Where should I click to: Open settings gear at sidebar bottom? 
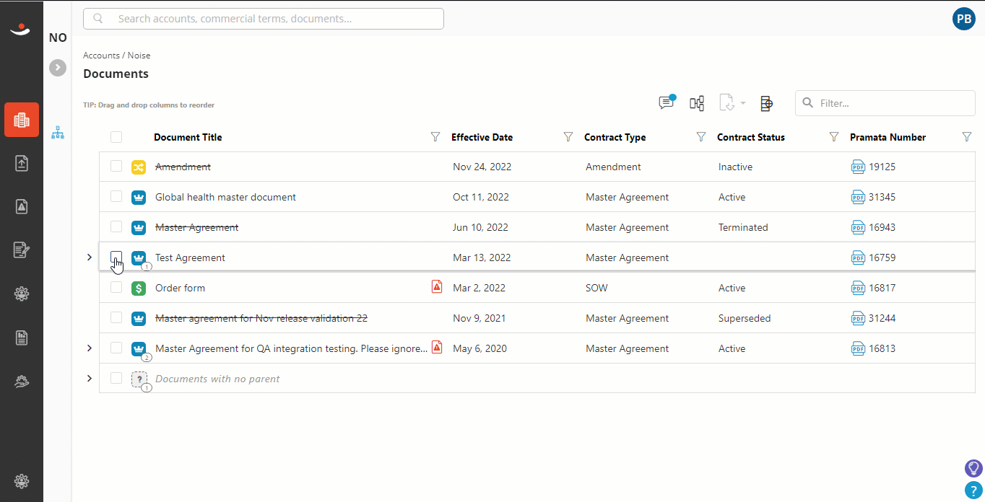pyautogui.click(x=22, y=481)
